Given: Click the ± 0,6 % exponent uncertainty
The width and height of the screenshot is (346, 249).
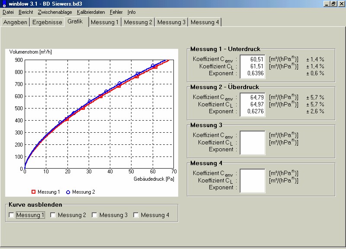Looking at the screenshot, I should pos(315,73).
